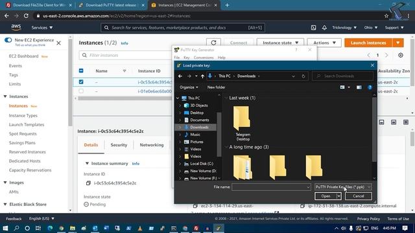Screen dimensions: 415x233
Task: Open PuTTY Private Key Files type dropdown
Action: click(x=343, y=187)
